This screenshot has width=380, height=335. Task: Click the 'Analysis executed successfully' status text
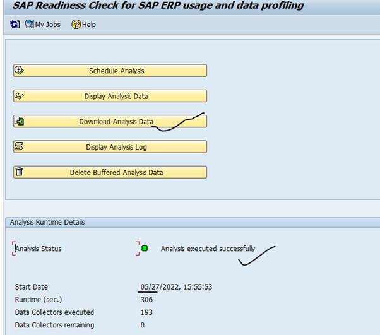(x=208, y=249)
